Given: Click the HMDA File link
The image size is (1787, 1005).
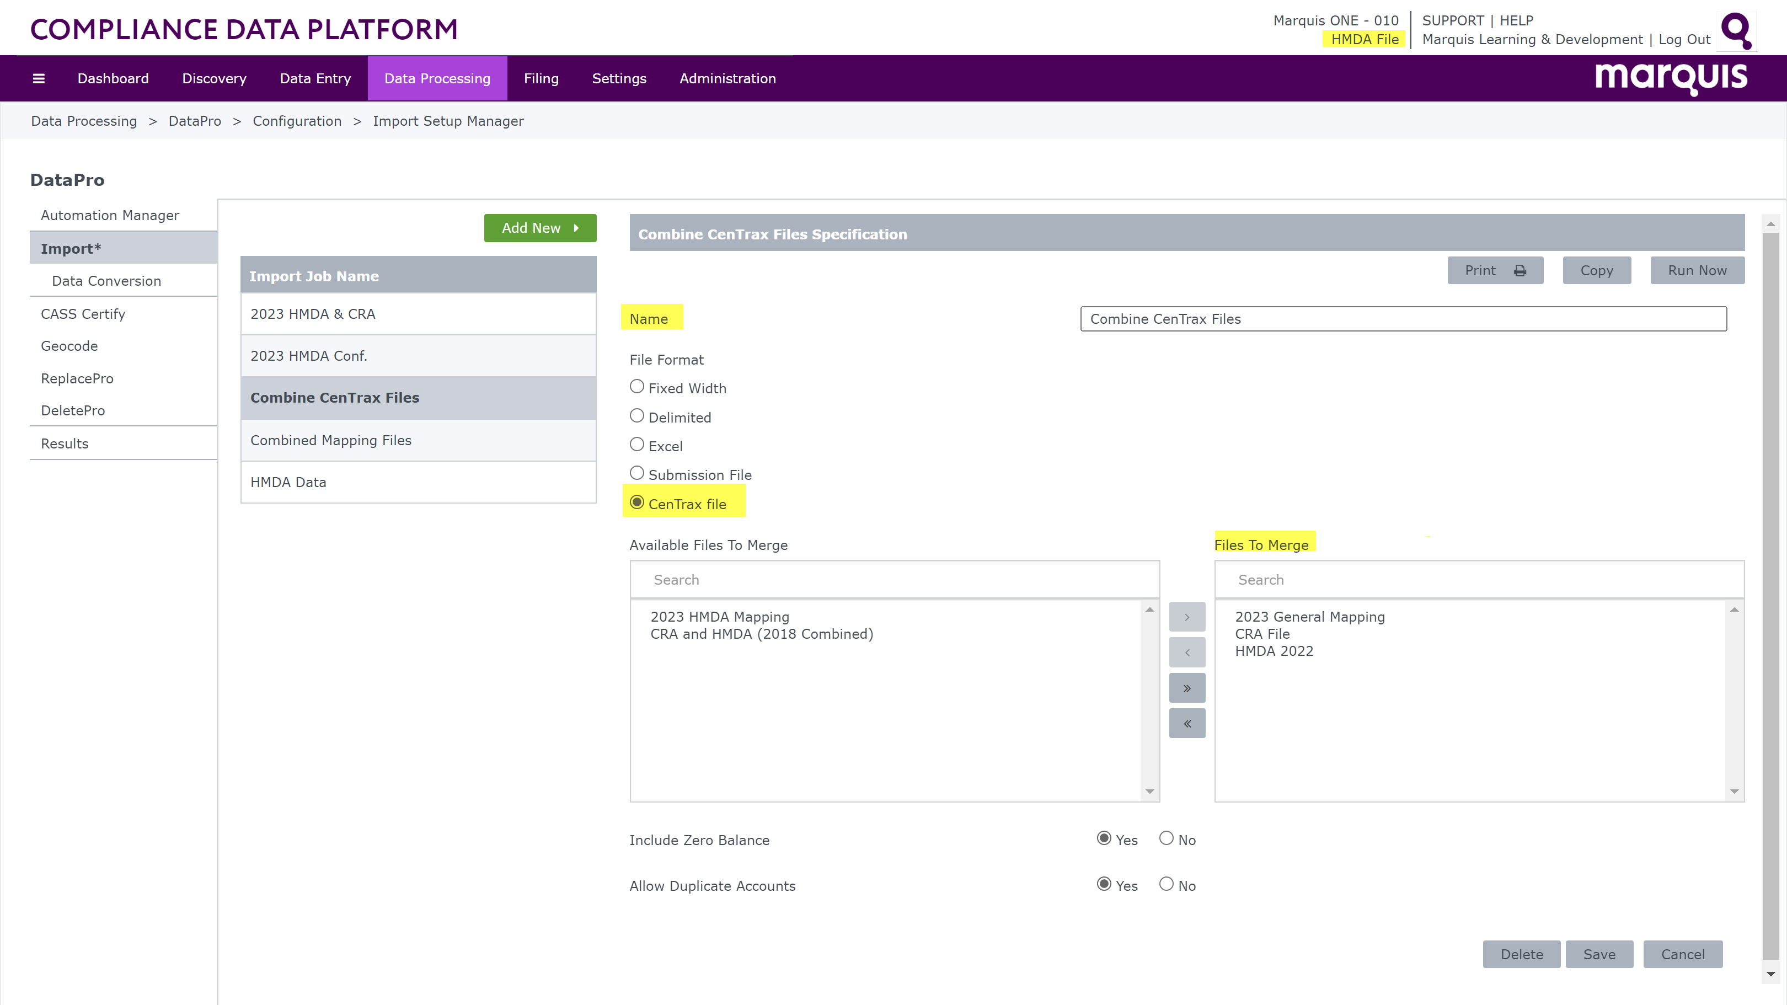Looking at the screenshot, I should (1365, 40).
